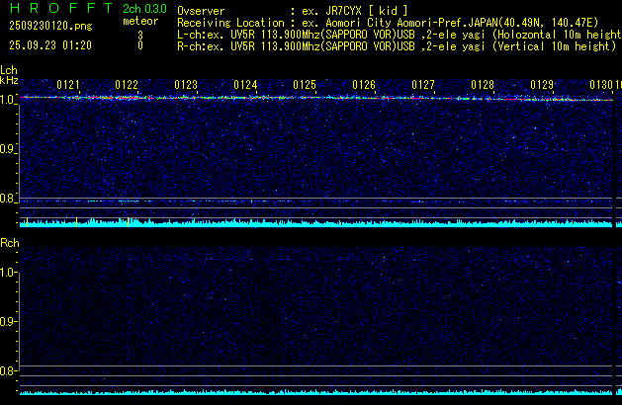Click the 0.9 kHz label in Lch
The image size is (622, 405).
pos(9,149)
